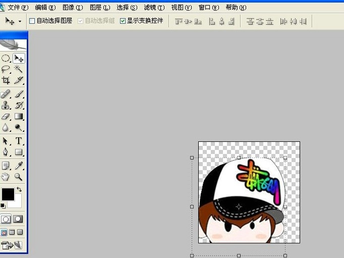Open 编辑(E) menu
The height and width of the screenshot is (258, 344).
(45, 8)
